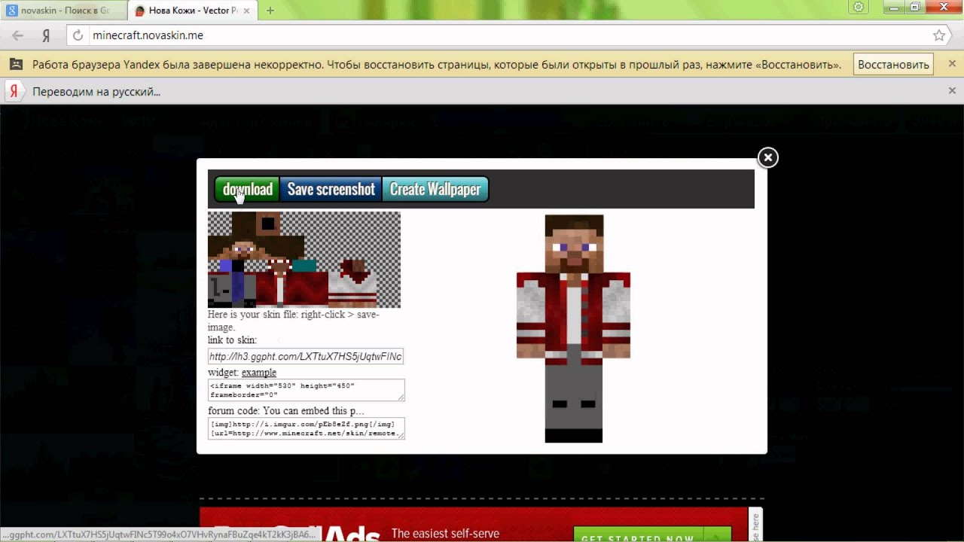Click the GET STARTED NOW ad button
This screenshot has height=542, width=964.
pos(652,536)
